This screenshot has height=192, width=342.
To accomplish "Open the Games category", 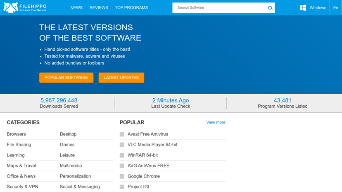I will (x=67, y=145).
